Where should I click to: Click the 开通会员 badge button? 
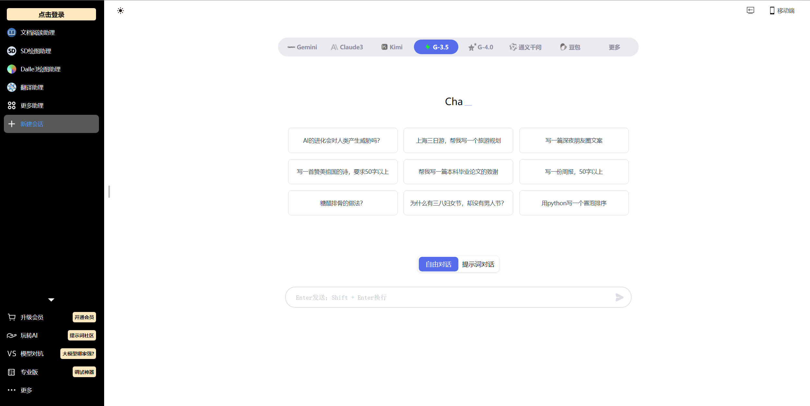click(84, 317)
